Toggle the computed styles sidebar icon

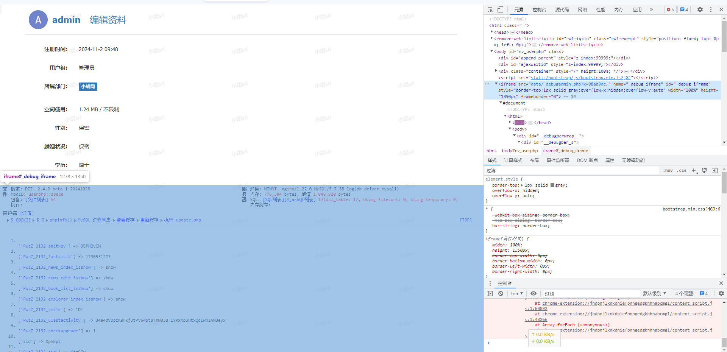point(715,170)
